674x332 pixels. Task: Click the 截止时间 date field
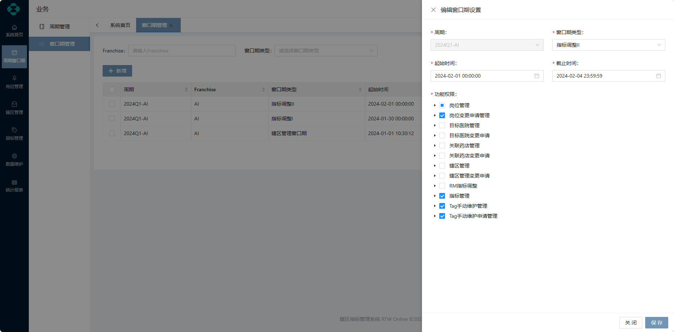coord(609,76)
